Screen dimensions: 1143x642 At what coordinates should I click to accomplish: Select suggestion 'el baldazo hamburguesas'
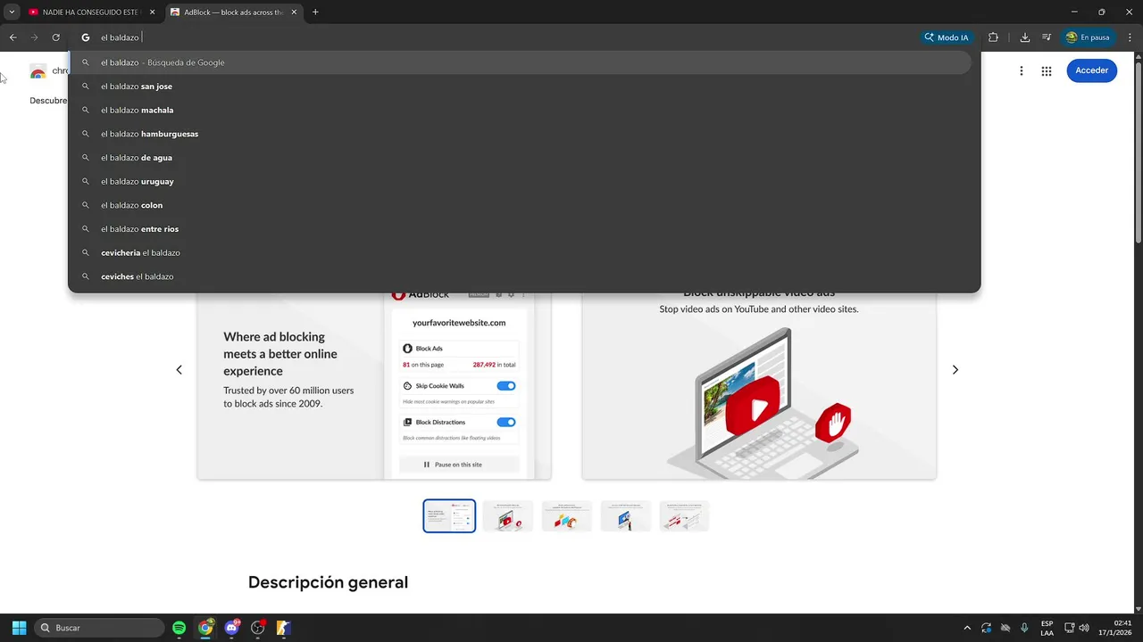521,134
